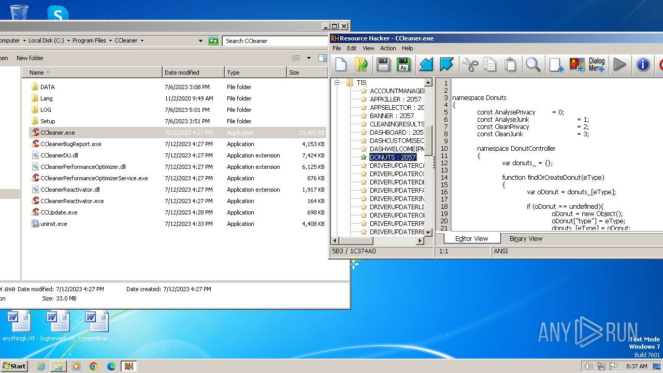Image resolution: width=663 pixels, height=373 pixels.
Task: Select the APPKILLER : 2057 tree item
Action: [x=396, y=99]
